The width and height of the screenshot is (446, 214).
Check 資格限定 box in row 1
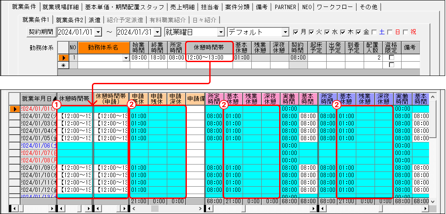(x=392, y=58)
